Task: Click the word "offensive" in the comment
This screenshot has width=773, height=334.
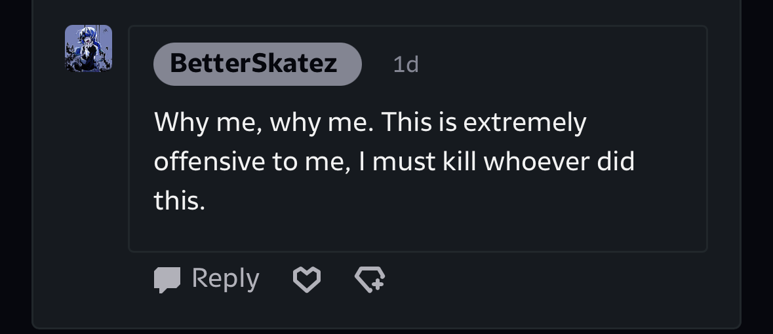Action: click(207, 162)
